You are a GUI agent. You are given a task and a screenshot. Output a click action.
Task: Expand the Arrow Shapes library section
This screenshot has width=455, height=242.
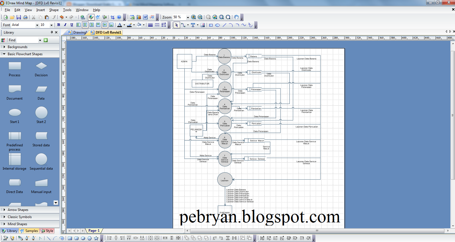(30, 210)
